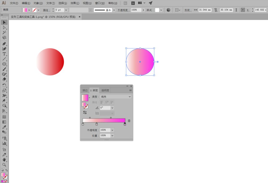The image size is (268, 183).
Task: Select the Selection tool (black arrow)
Action: tap(4, 22)
